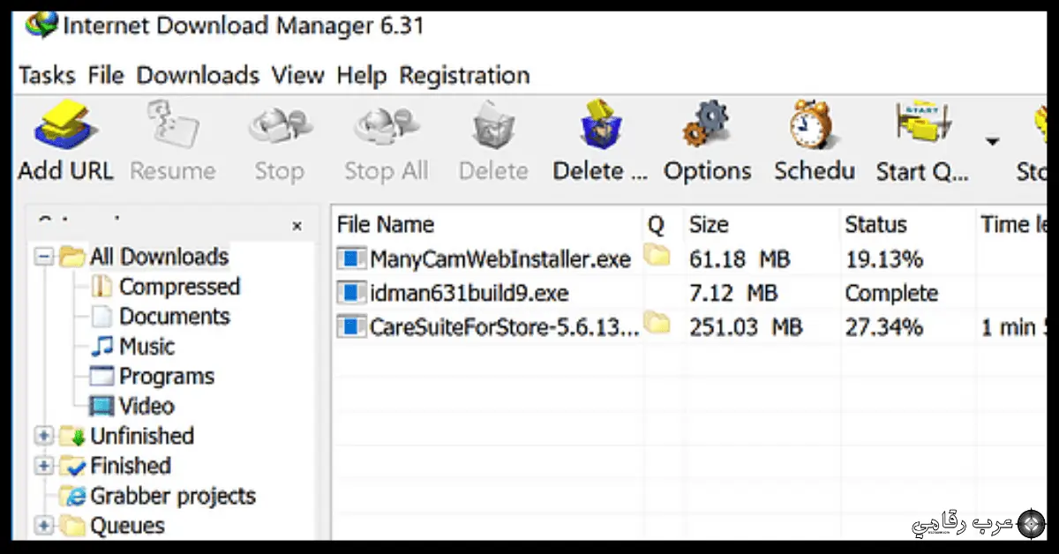Collapse the All Downloads tree node
The height and width of the screenshot is (554, 1059).
42,258
